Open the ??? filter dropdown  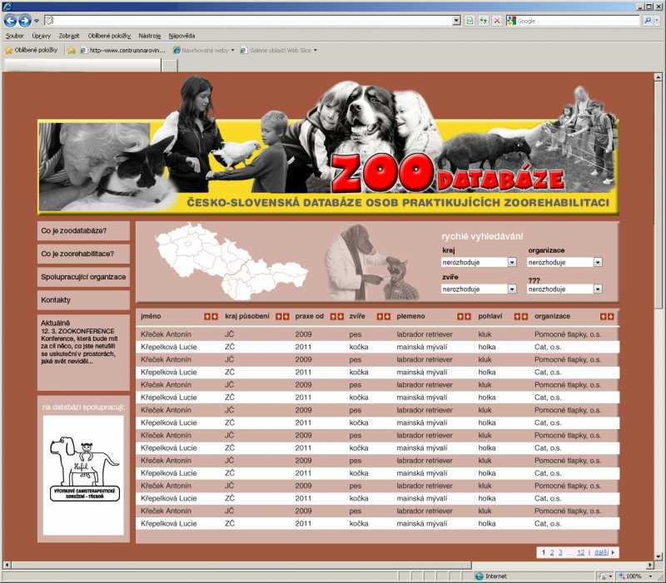point(564,289)
